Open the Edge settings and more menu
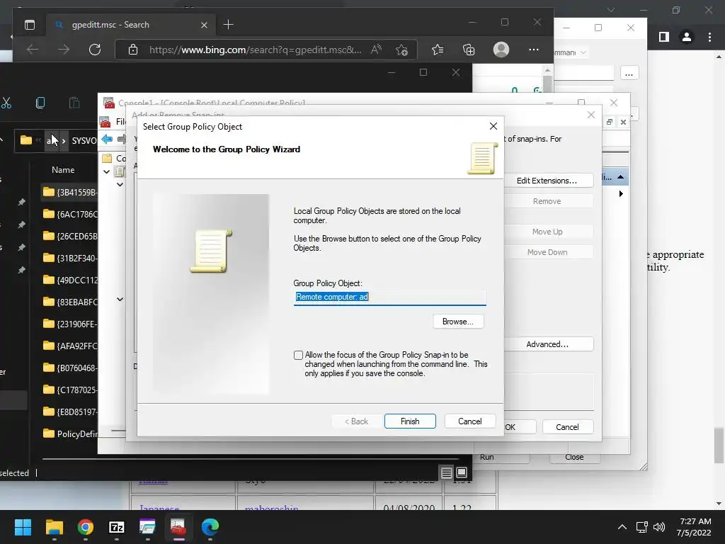The height and width of the screenshot is (544, 725). coord(534,50)
